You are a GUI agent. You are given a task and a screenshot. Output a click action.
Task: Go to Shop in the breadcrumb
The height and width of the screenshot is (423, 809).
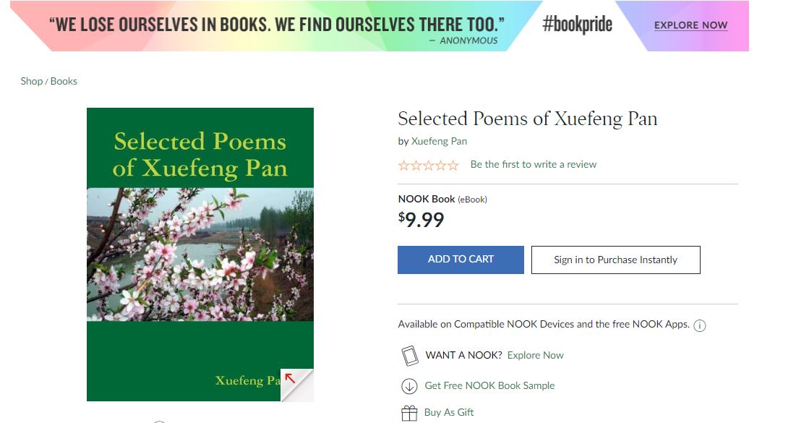point(32,81)
